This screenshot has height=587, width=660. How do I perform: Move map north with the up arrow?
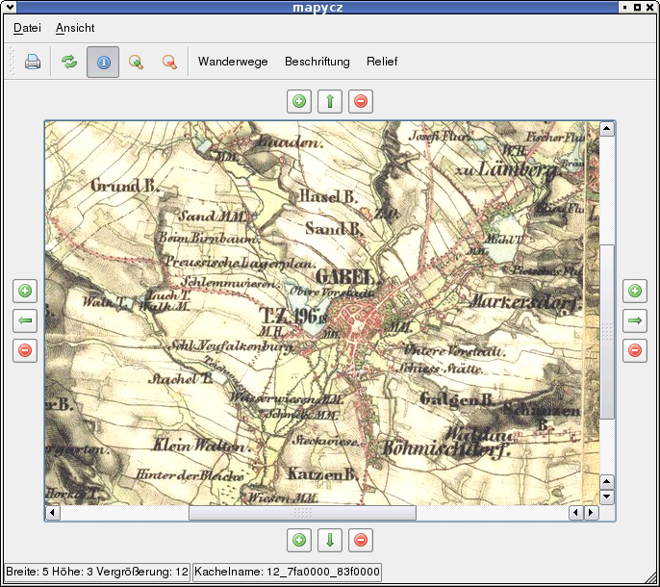click(330, 101)
